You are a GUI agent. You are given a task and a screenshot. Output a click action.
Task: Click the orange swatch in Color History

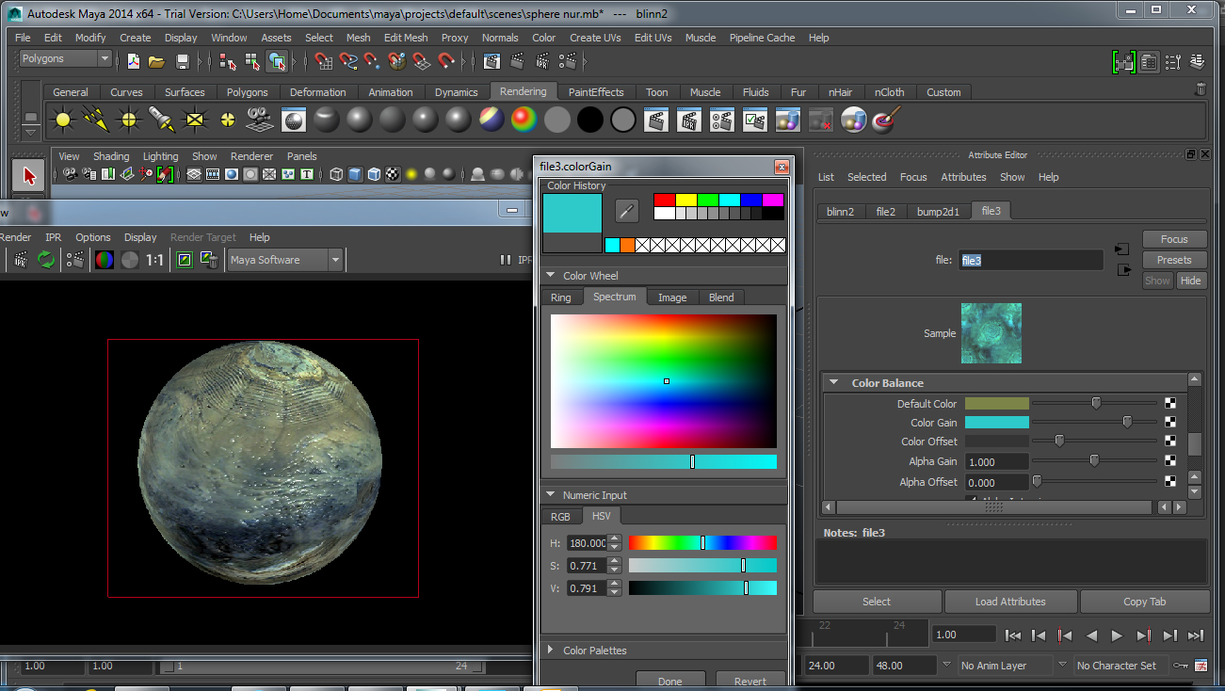click(x=627, y=246)
